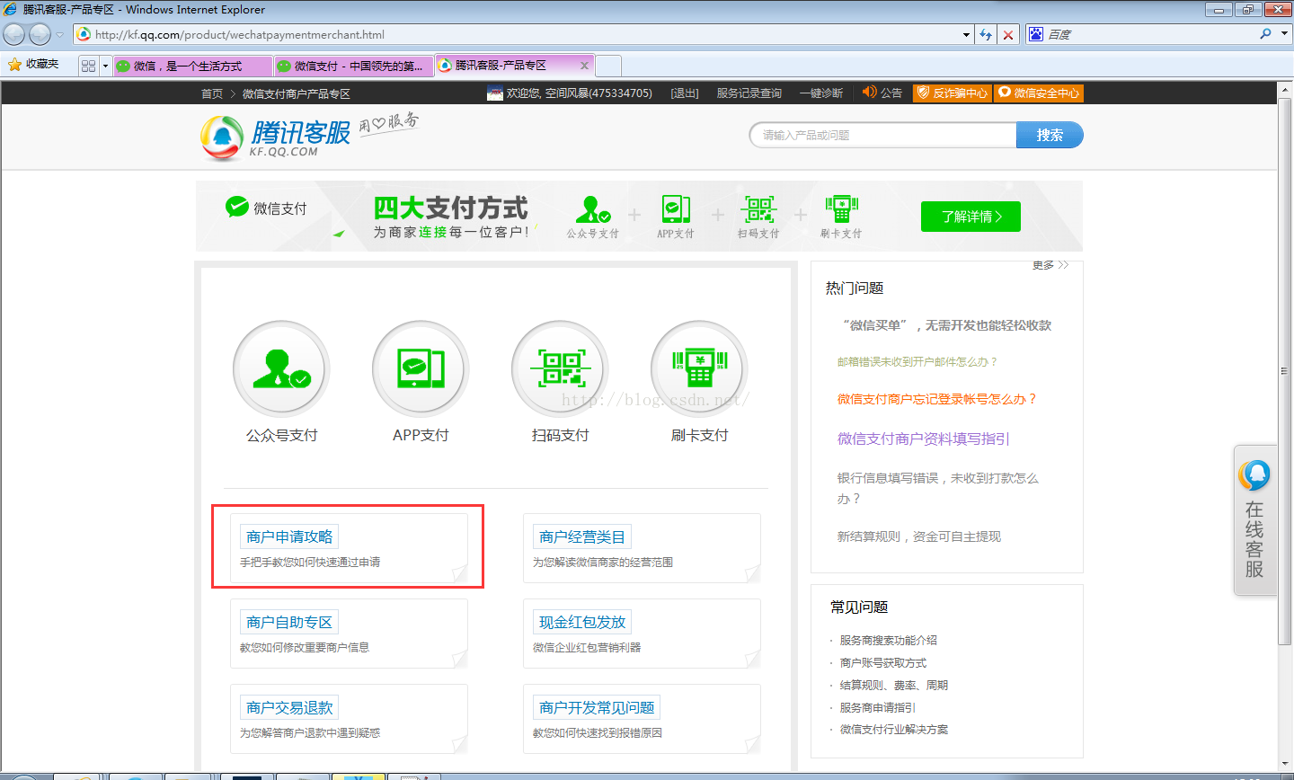Open the 一键诊断 link
The height and width of the screenshot is (780, 1294).
tap(821, 93)
